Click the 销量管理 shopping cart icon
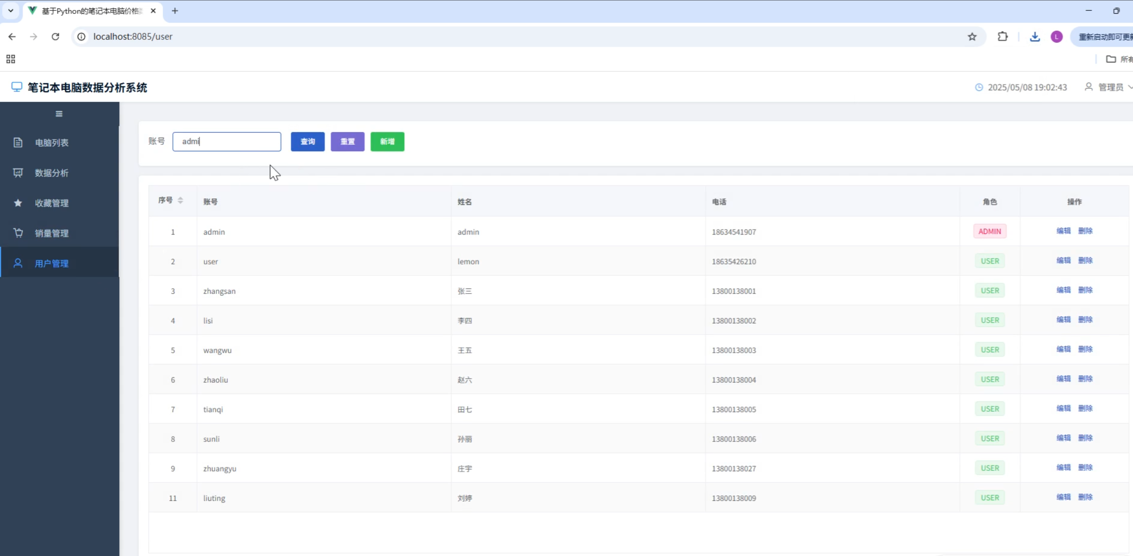 pyautogui.click(x=18, y=233)
